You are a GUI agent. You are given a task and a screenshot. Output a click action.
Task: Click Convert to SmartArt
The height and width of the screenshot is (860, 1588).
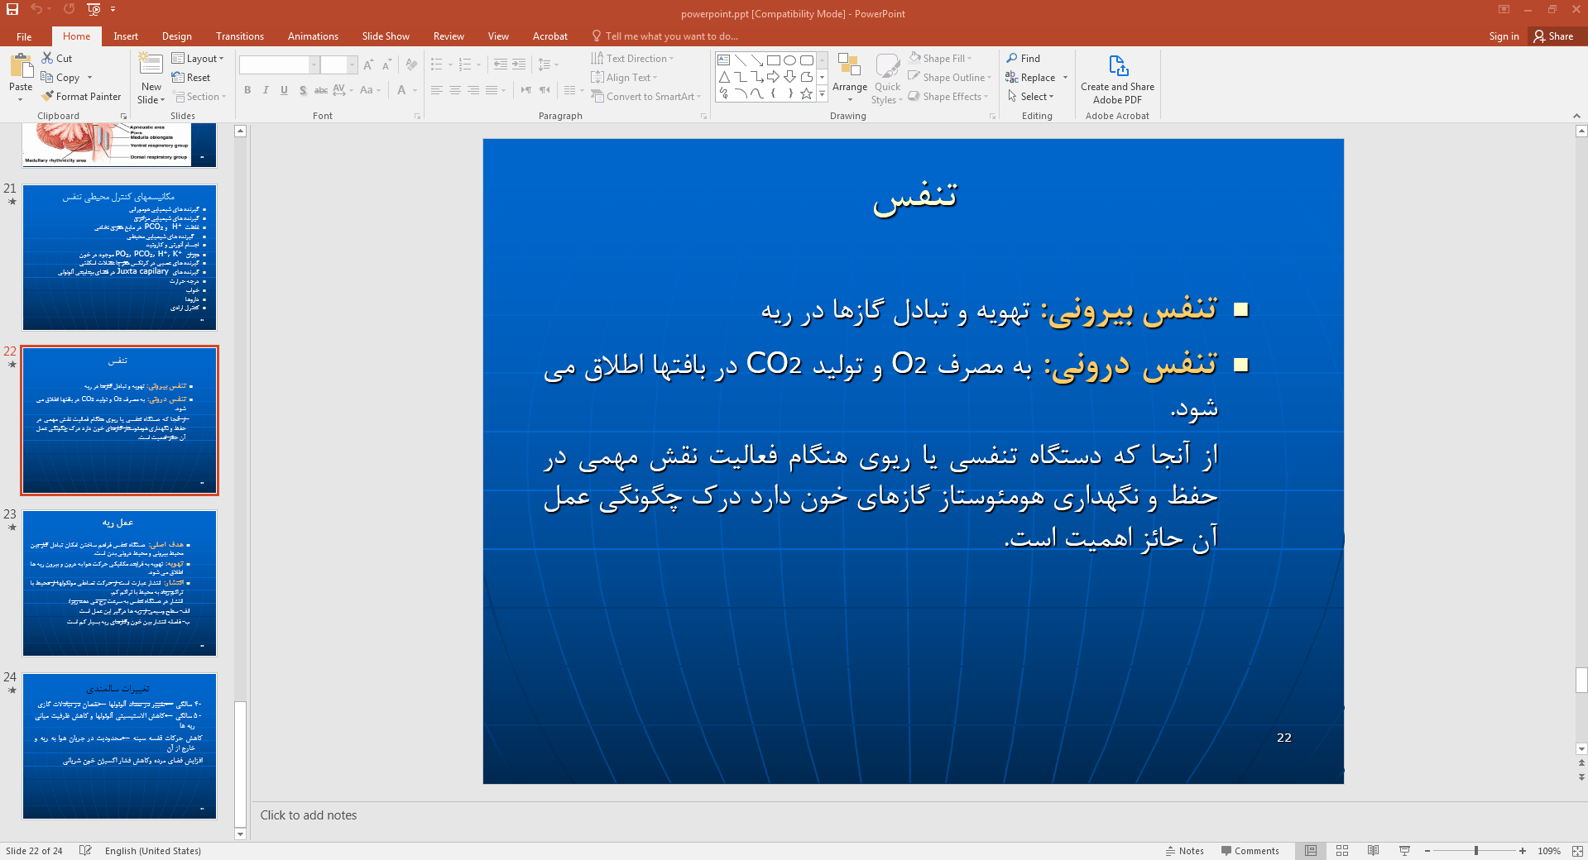646,97
